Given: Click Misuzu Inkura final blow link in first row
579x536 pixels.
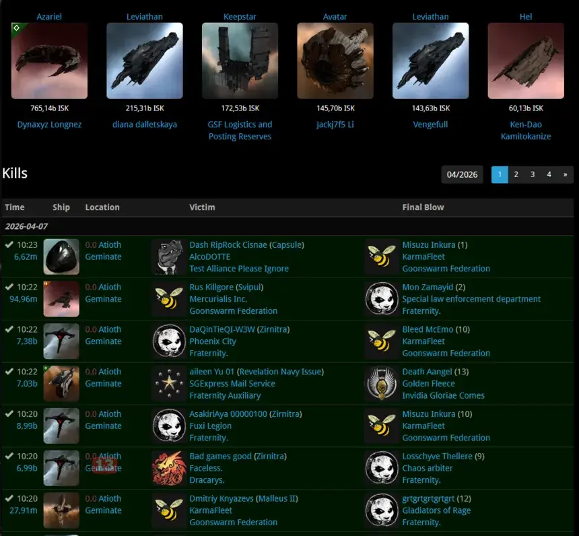Looking at the screenshot, I should coord(428,245).
